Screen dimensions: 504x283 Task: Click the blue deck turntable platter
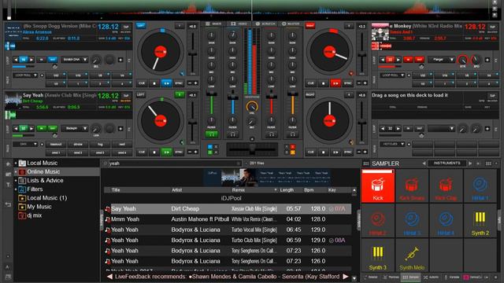point(160,52)
